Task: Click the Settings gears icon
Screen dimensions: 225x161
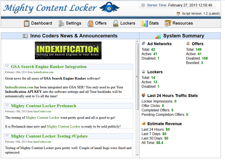Action: pyautogui.click(x=61, y=24)
